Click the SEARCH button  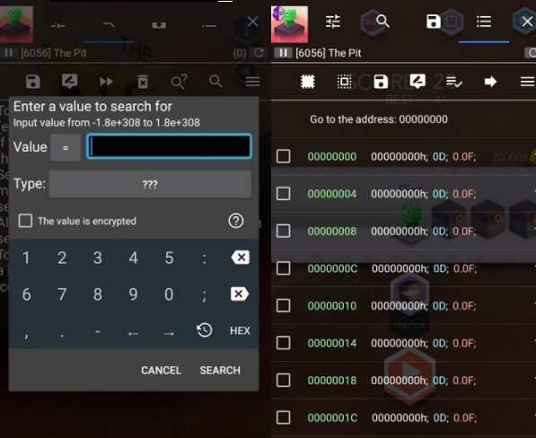(x=220, y=371)
